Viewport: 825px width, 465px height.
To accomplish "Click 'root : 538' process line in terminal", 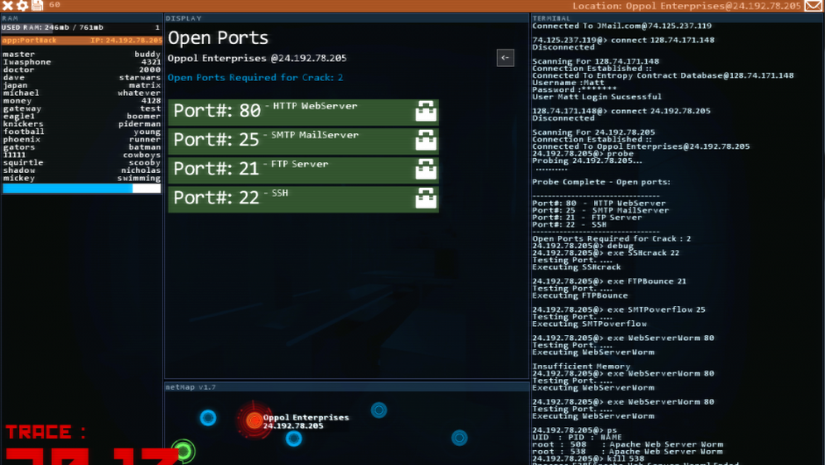I will coord(628,451).
